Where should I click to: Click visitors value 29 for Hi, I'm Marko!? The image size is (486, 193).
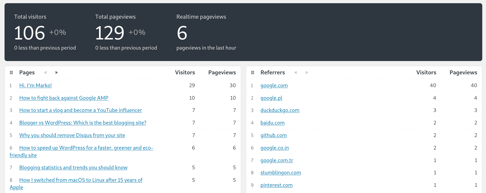(192, 85)
